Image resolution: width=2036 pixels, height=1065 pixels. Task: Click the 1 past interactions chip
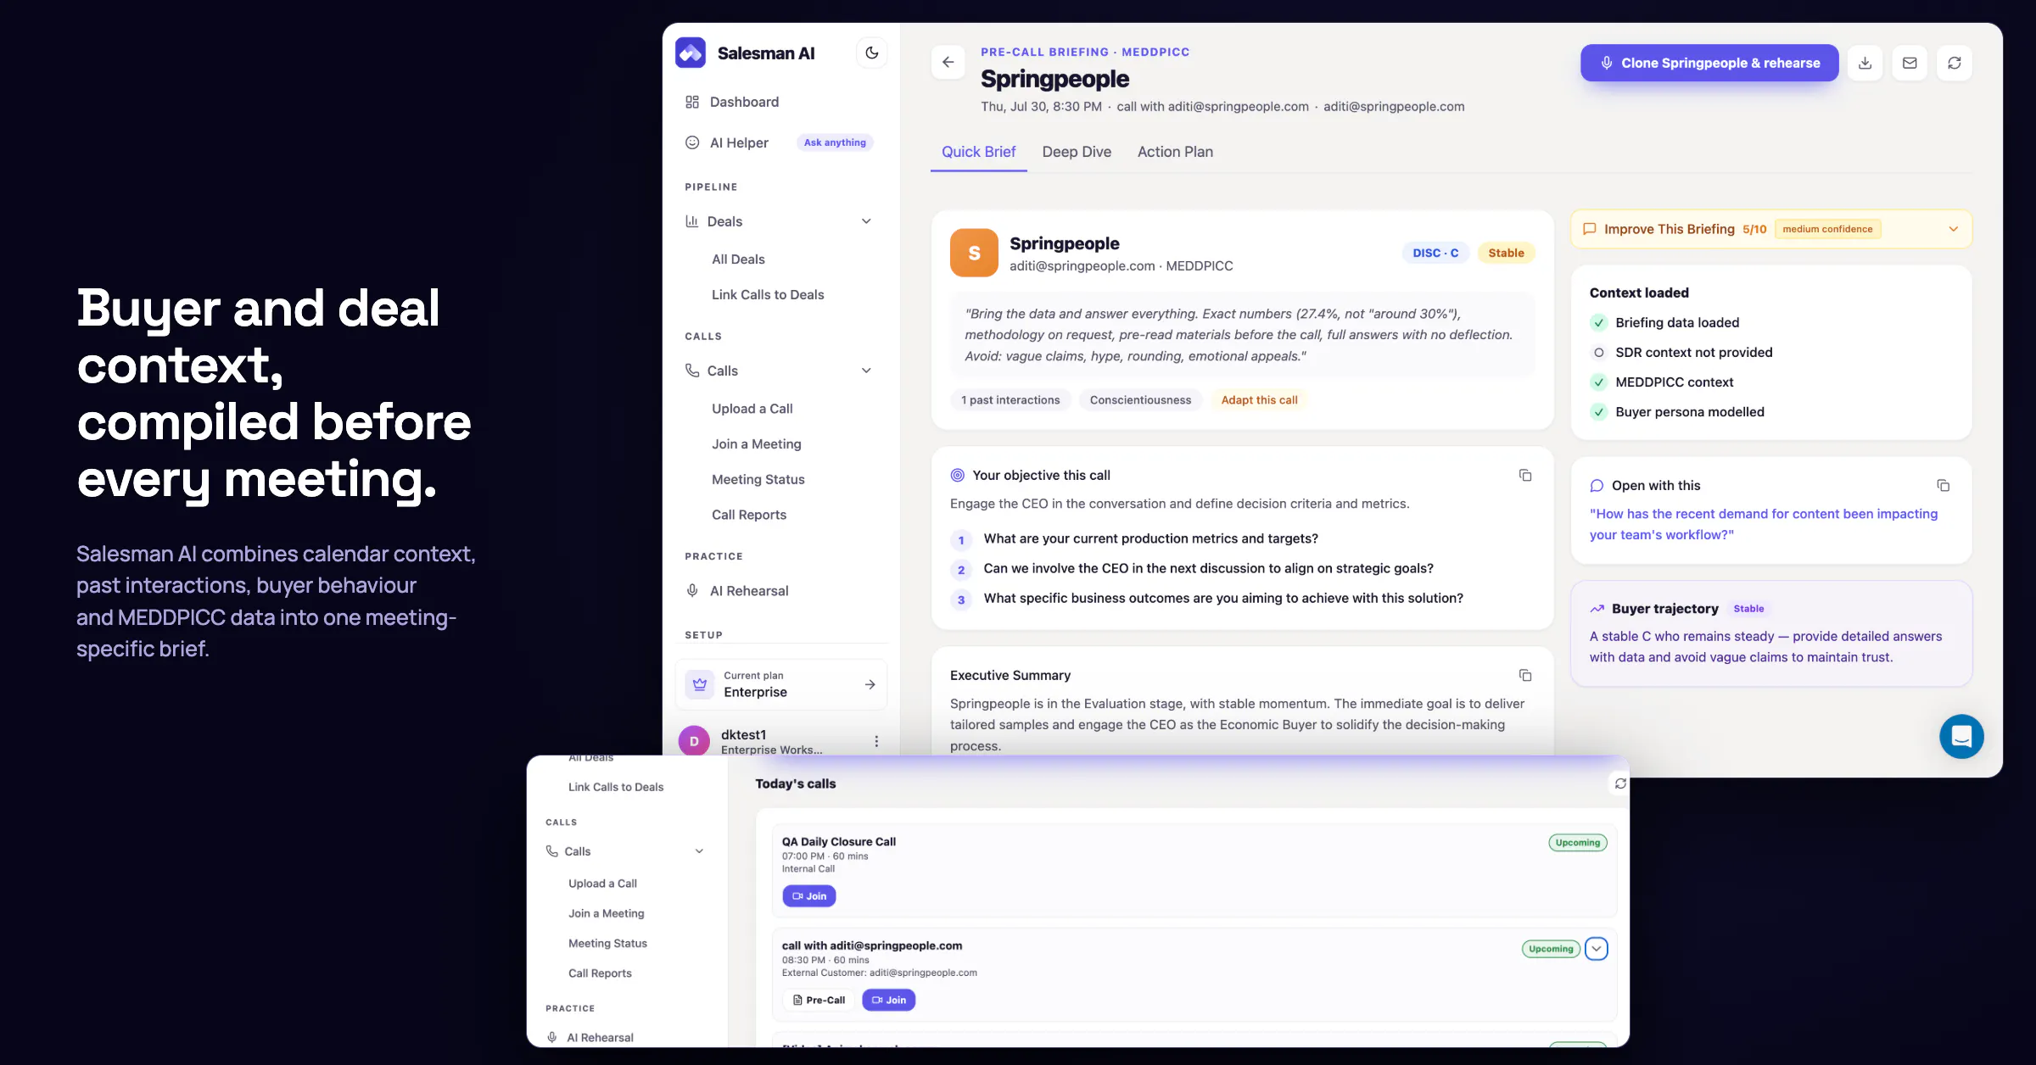pos(1010,400)
